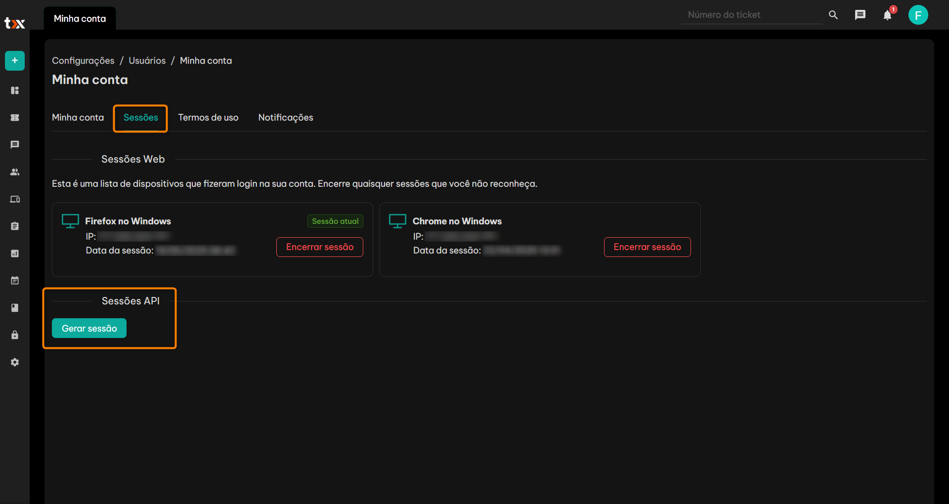
Task: Click the tx logo in the corner
Action: pyautogui.click(x=15, y=23)
